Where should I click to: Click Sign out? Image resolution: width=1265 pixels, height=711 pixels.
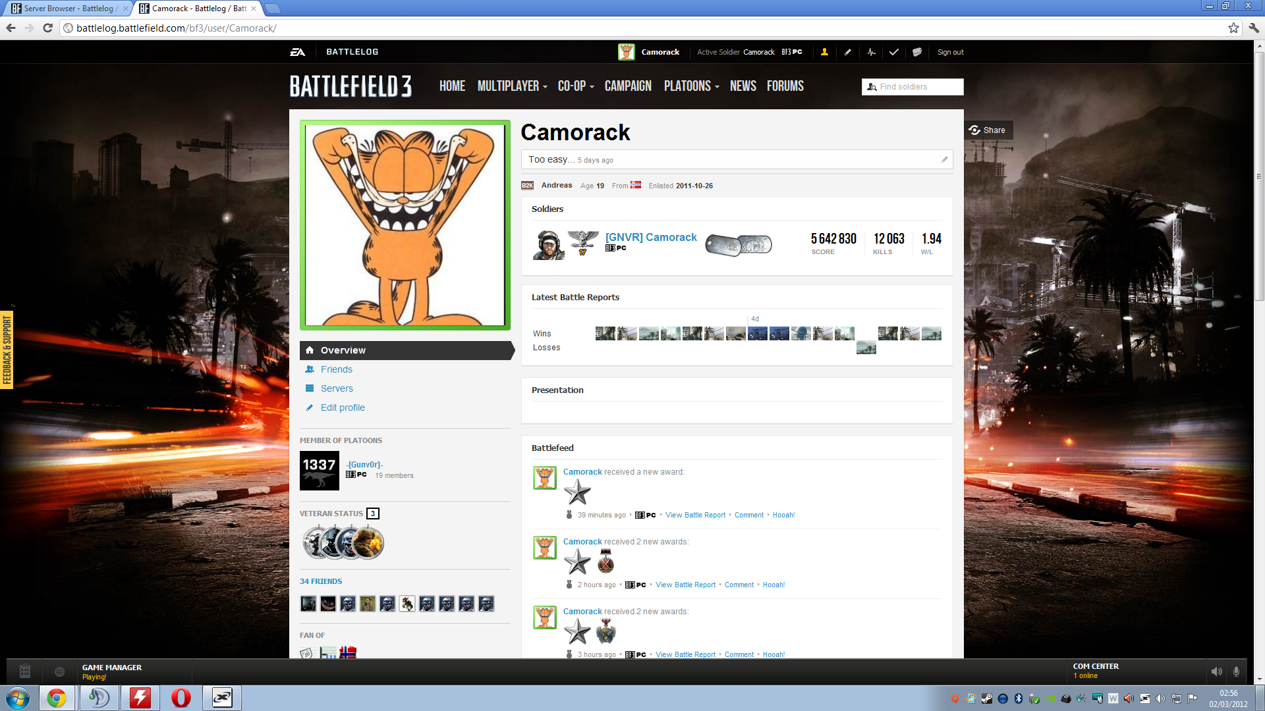pos(950,52)
